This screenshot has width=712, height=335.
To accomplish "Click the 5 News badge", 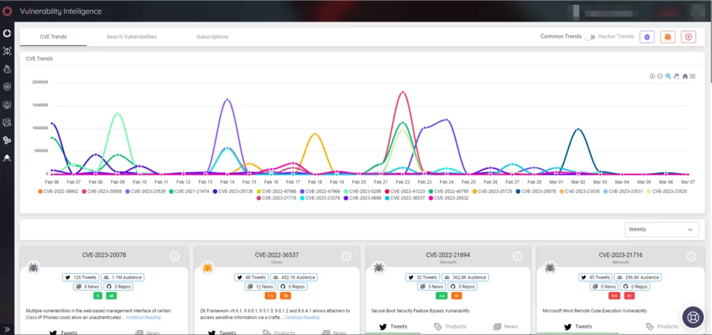I will coord(431,286).
